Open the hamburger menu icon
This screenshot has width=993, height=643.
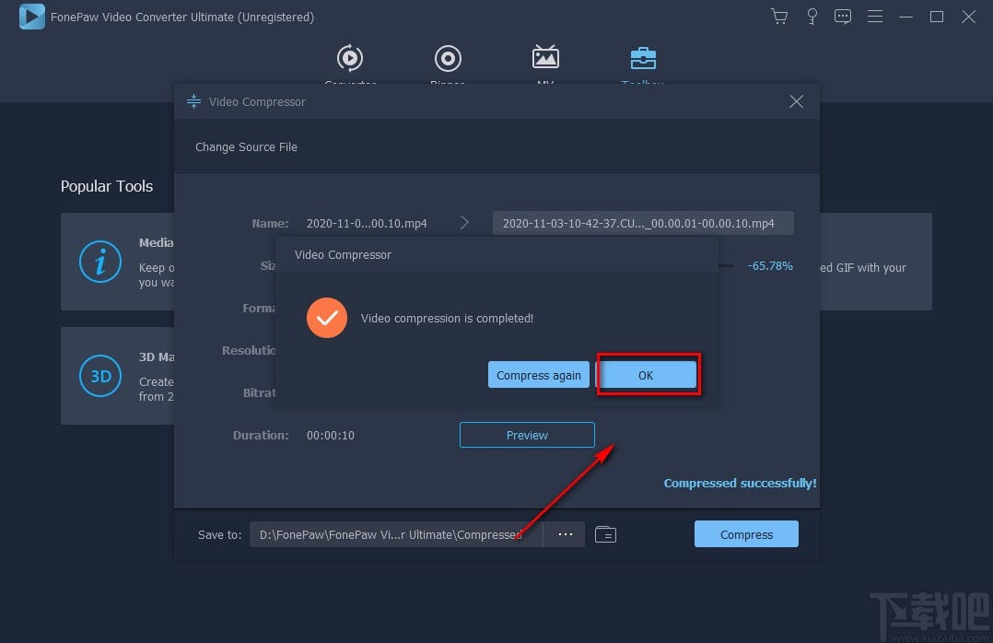(875, 17)
